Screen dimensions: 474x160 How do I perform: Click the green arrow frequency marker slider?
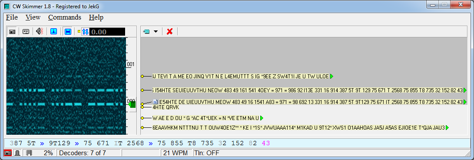click(x=132, y=104)
